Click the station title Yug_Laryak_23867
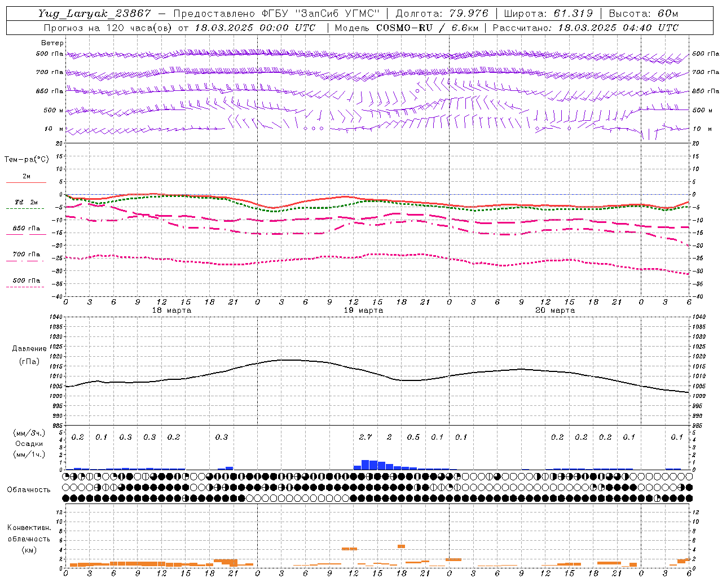 point(94,14)
